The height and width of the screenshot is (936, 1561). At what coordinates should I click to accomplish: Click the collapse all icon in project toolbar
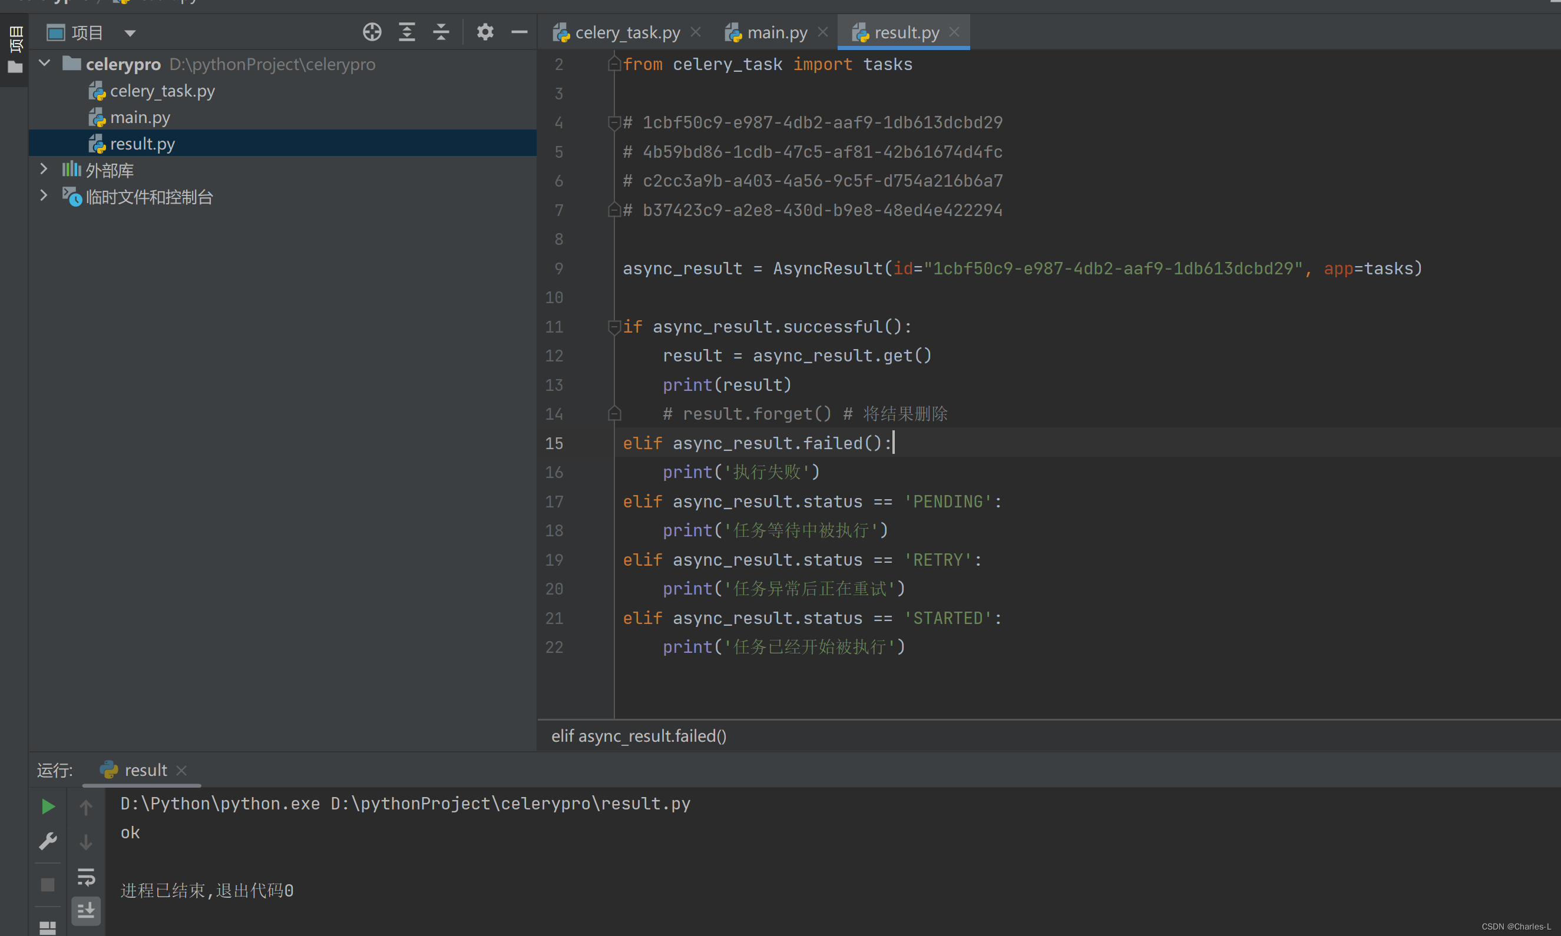441,32
